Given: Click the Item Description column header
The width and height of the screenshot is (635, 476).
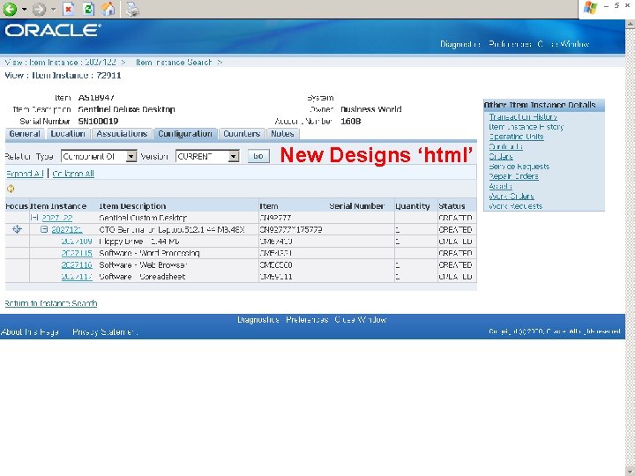Looking at the screenshot, I should [132, 206].
